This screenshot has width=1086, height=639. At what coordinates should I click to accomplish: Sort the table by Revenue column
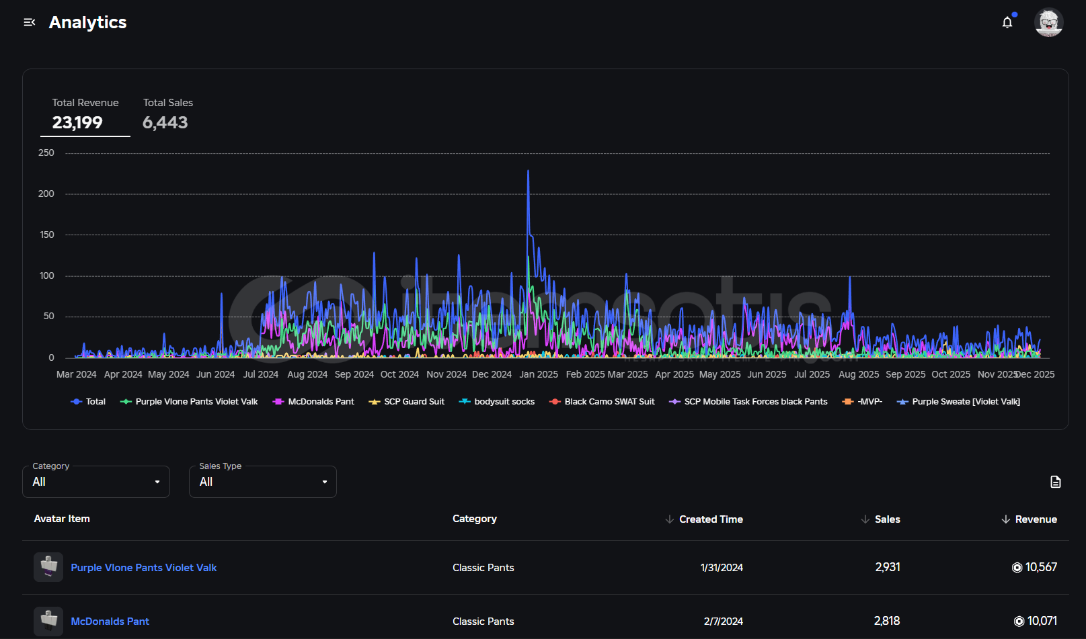pyautogui.click(x=1036, y=519)
